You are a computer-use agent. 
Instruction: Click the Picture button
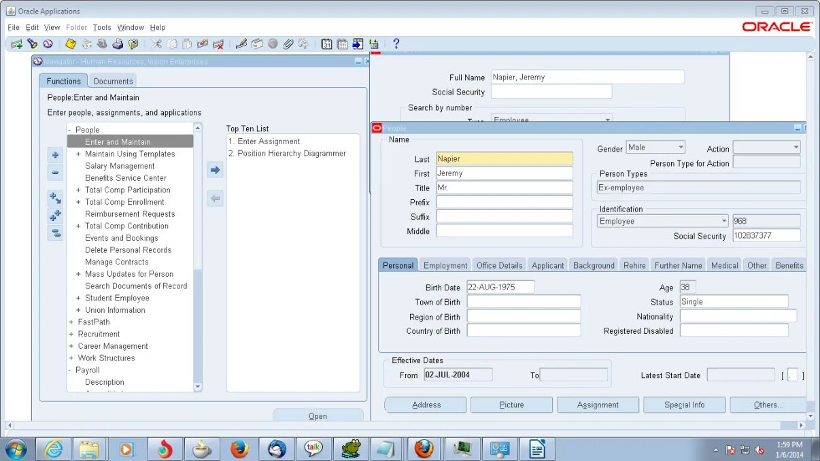point(511,405)
